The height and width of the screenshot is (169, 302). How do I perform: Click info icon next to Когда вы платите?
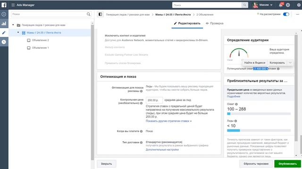[x=142, y=131]
